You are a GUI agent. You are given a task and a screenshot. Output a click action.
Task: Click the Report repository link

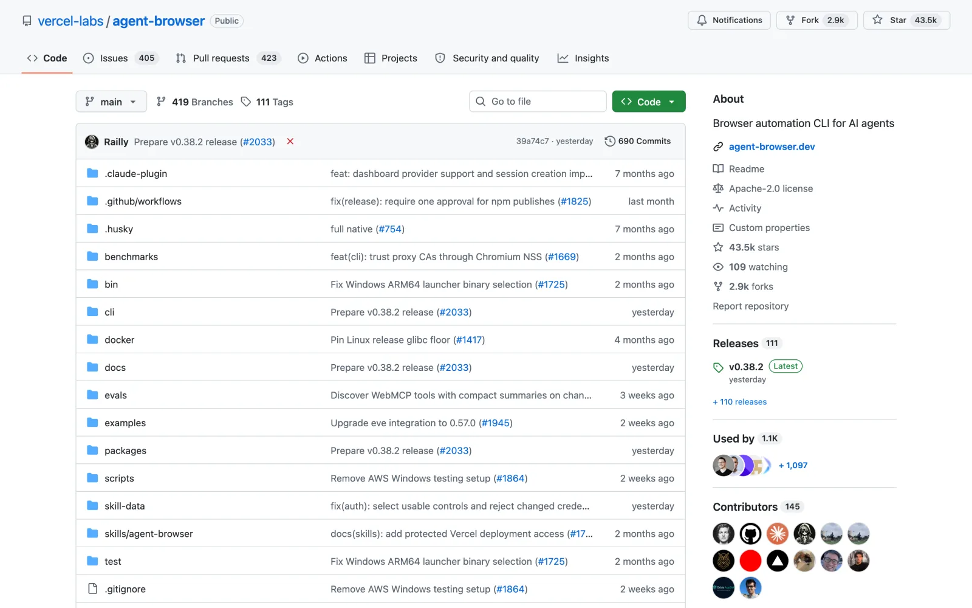tap(750, 306)
